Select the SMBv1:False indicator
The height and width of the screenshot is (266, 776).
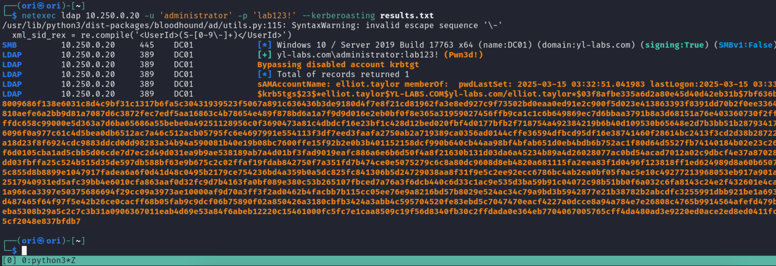click(x=745, y=45)
